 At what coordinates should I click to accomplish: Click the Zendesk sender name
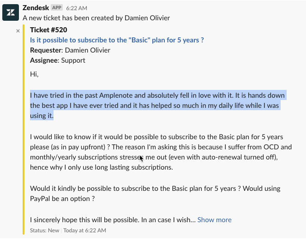[x=36, y=8]
